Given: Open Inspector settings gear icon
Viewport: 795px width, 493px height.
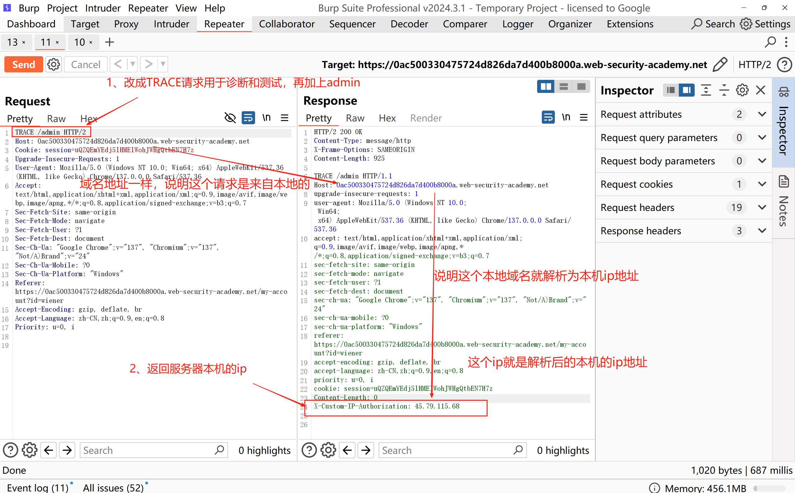Looking at the screenshot, I should point(742,90).
